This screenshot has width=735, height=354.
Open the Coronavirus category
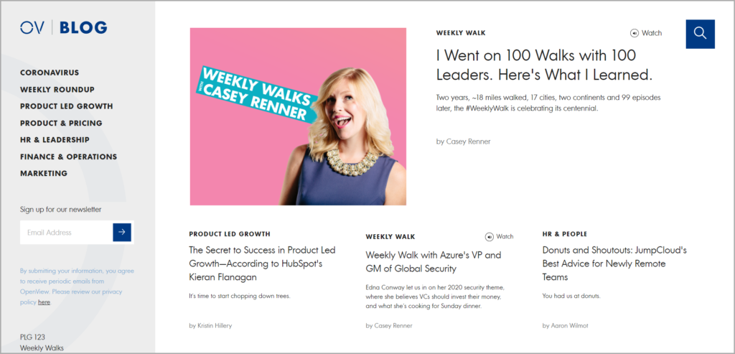[50, 73]
